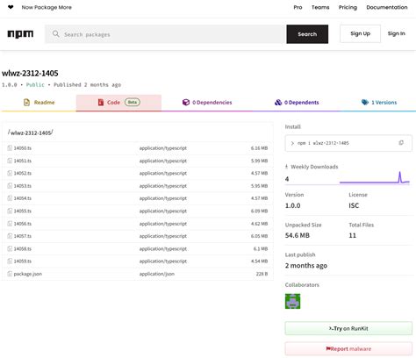Click the Dependencies cube icon
This screenshot has height=358, width=416.
[186, 103]
